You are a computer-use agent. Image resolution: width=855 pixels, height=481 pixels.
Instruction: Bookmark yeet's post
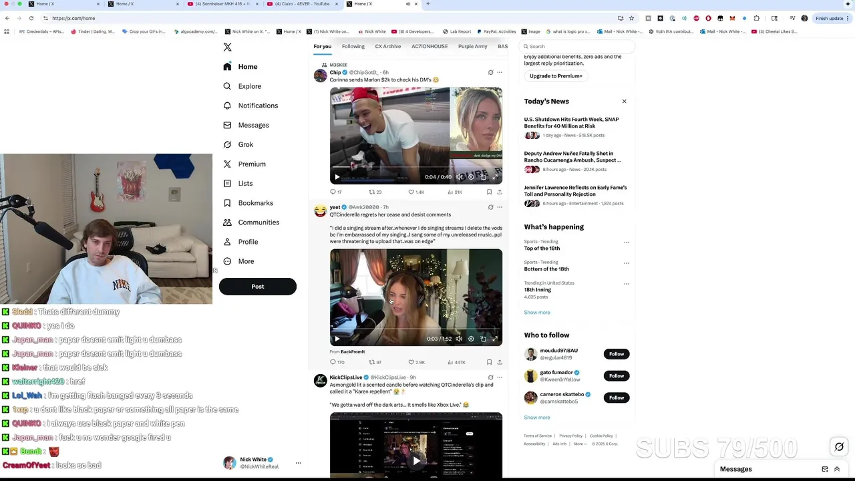[489, 362]
